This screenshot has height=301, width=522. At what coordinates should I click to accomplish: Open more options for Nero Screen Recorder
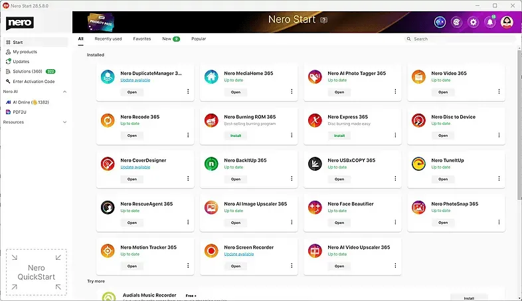click(x=292, y=265)
